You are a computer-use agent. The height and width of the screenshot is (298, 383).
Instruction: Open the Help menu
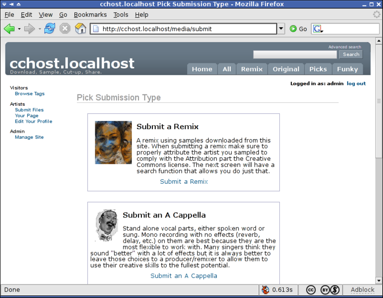tap(142, 15)
